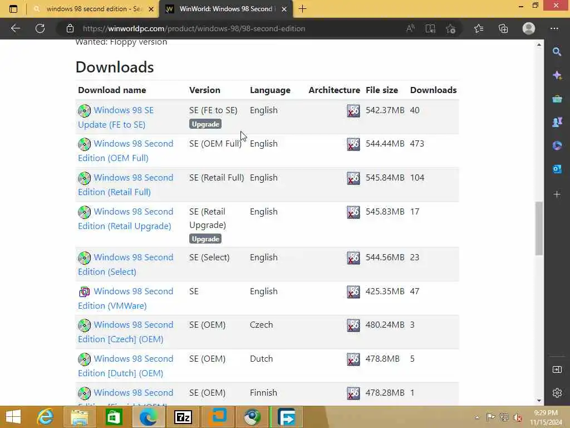Click the Czech language cell
This screenshot has width=570, height=428.
coord(262,325)
